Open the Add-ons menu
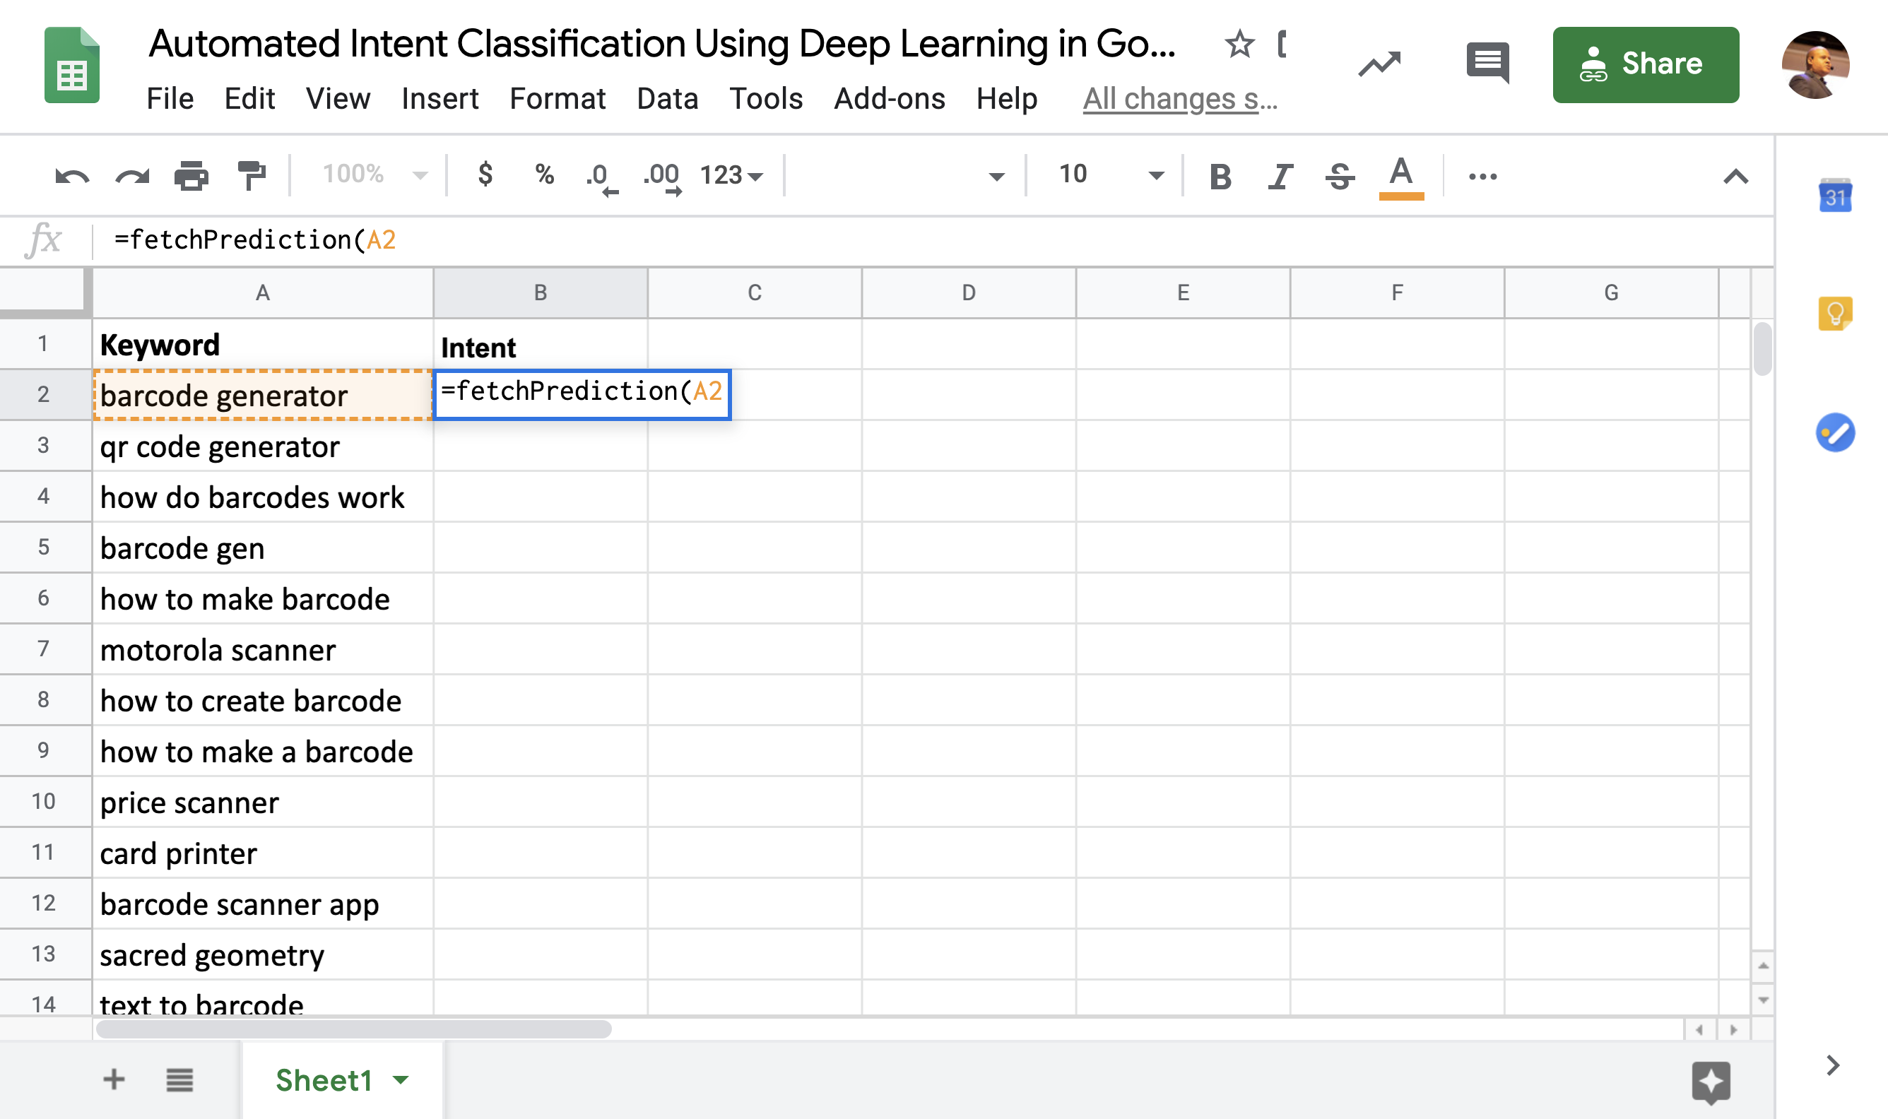The height and width of the screenshot is (1119, 1888). (x=889, y=99)
